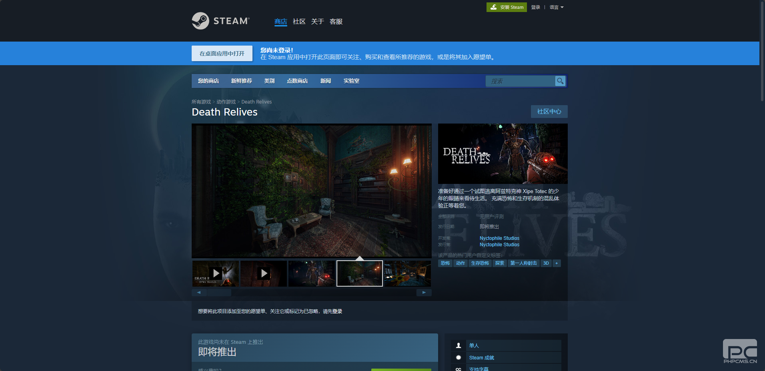Image resolution: width=765 pixels, height=371 pixels.
Task: Open the 新鲜推荐 tab
Action: pyautogui.click(x=242, y=81)
